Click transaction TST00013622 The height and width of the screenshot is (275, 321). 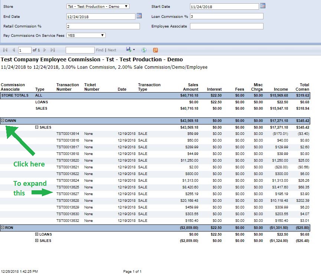pos(68,174)
